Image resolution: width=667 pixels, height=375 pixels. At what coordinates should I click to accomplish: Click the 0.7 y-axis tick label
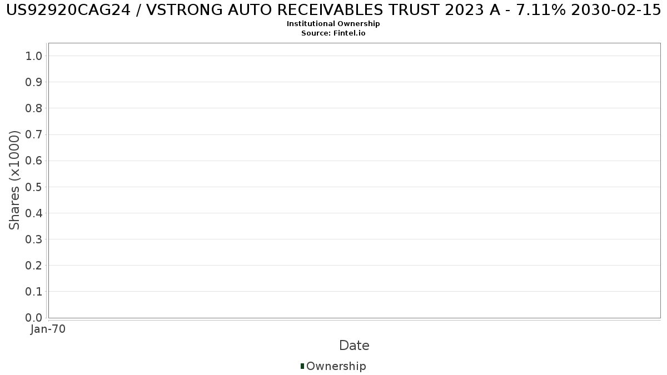[34, 134]
